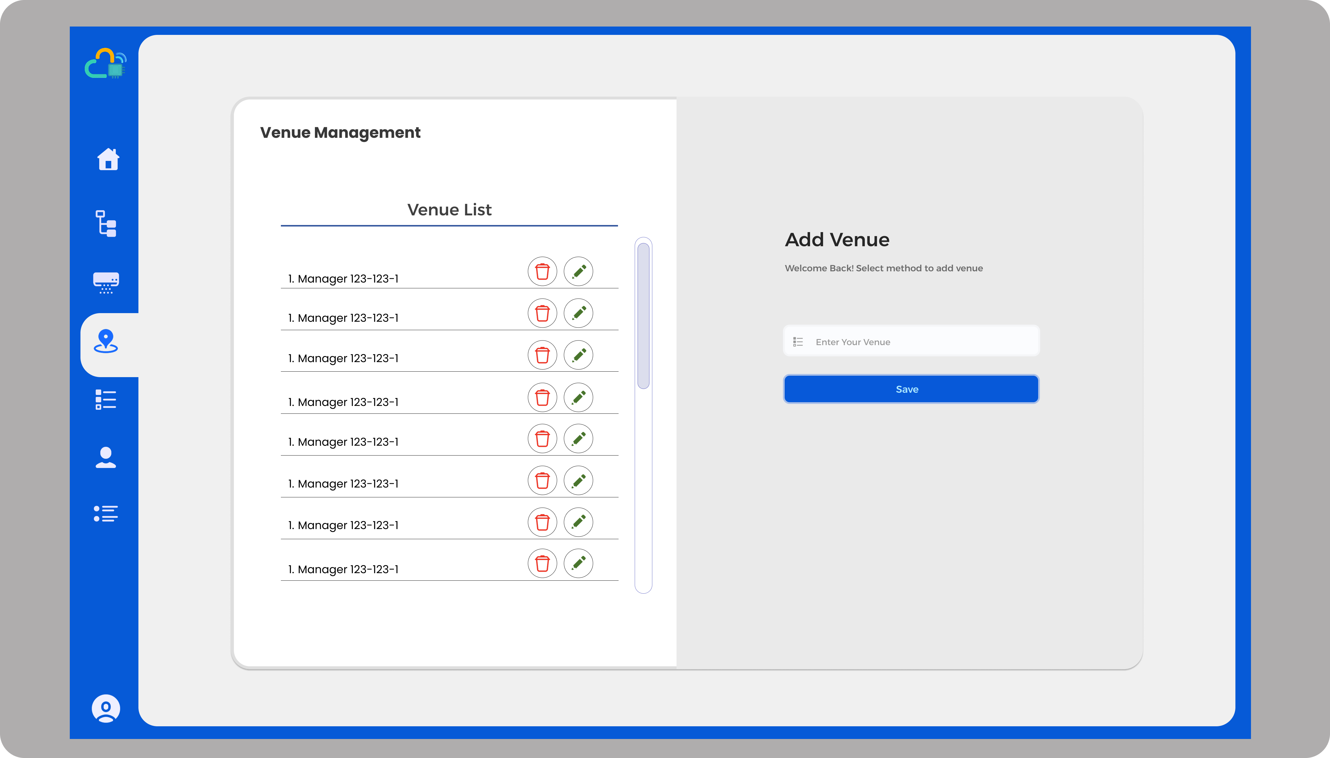
Task: Click the venue list scrollbar thumb
Action: 643,315
